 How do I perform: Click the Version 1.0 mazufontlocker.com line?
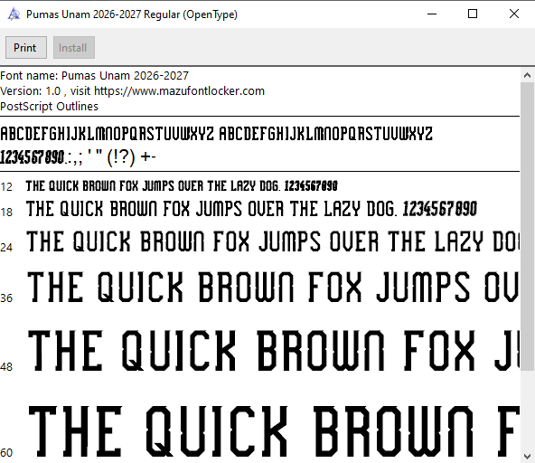(x=132, y=91)
